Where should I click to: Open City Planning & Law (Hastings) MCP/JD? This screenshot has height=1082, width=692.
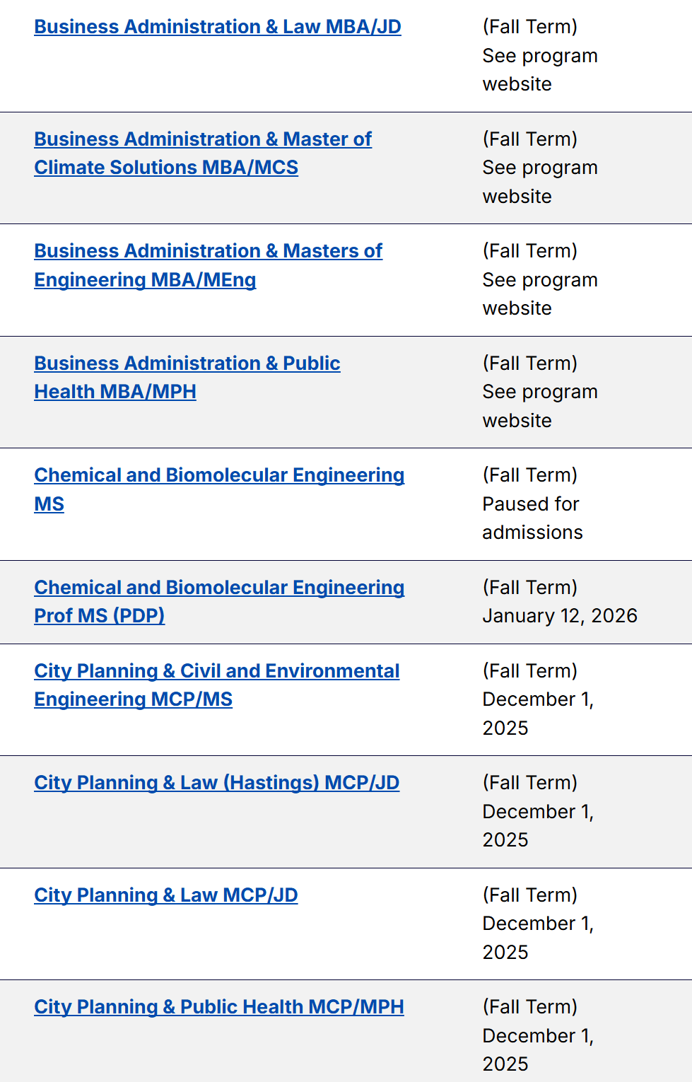click(216, 783)
